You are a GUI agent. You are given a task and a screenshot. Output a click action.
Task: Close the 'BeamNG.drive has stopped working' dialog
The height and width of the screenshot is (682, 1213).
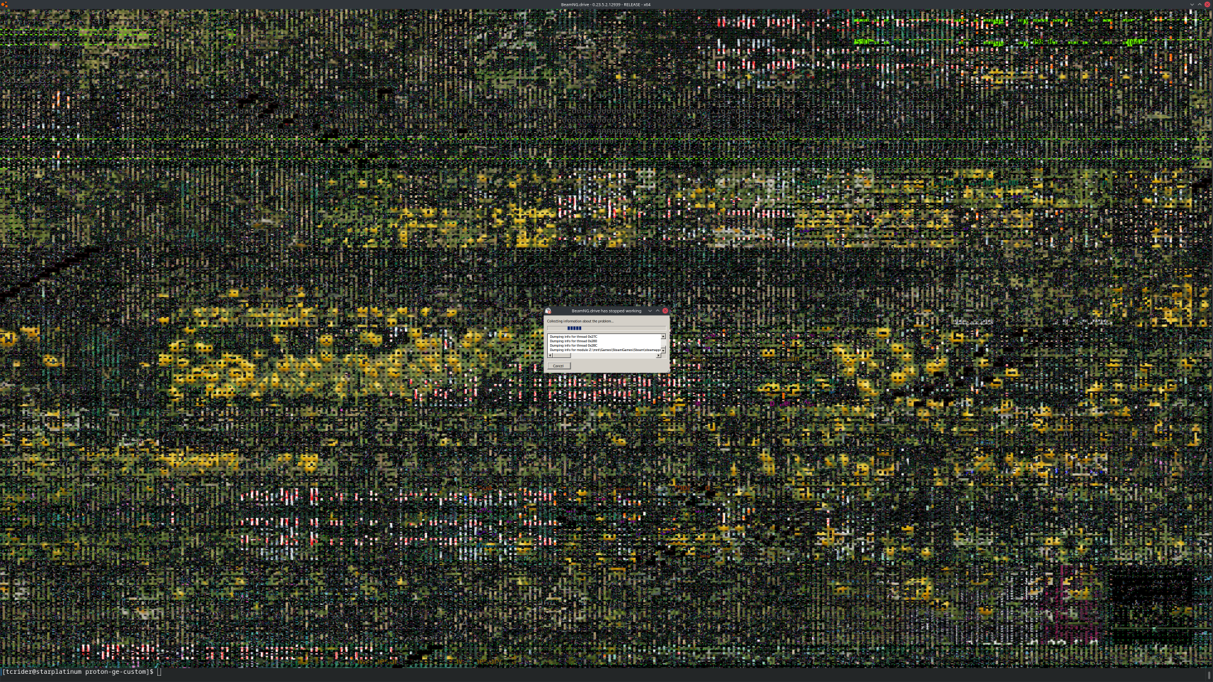665,311
